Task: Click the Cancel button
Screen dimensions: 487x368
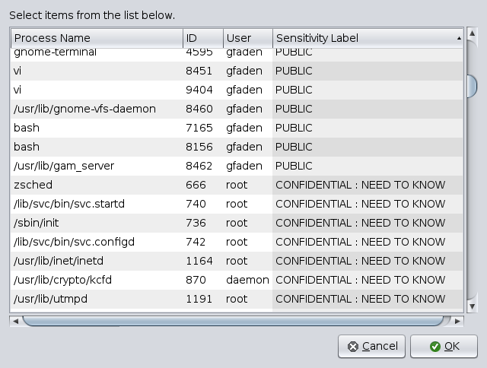Action: [x=371, y=346]
